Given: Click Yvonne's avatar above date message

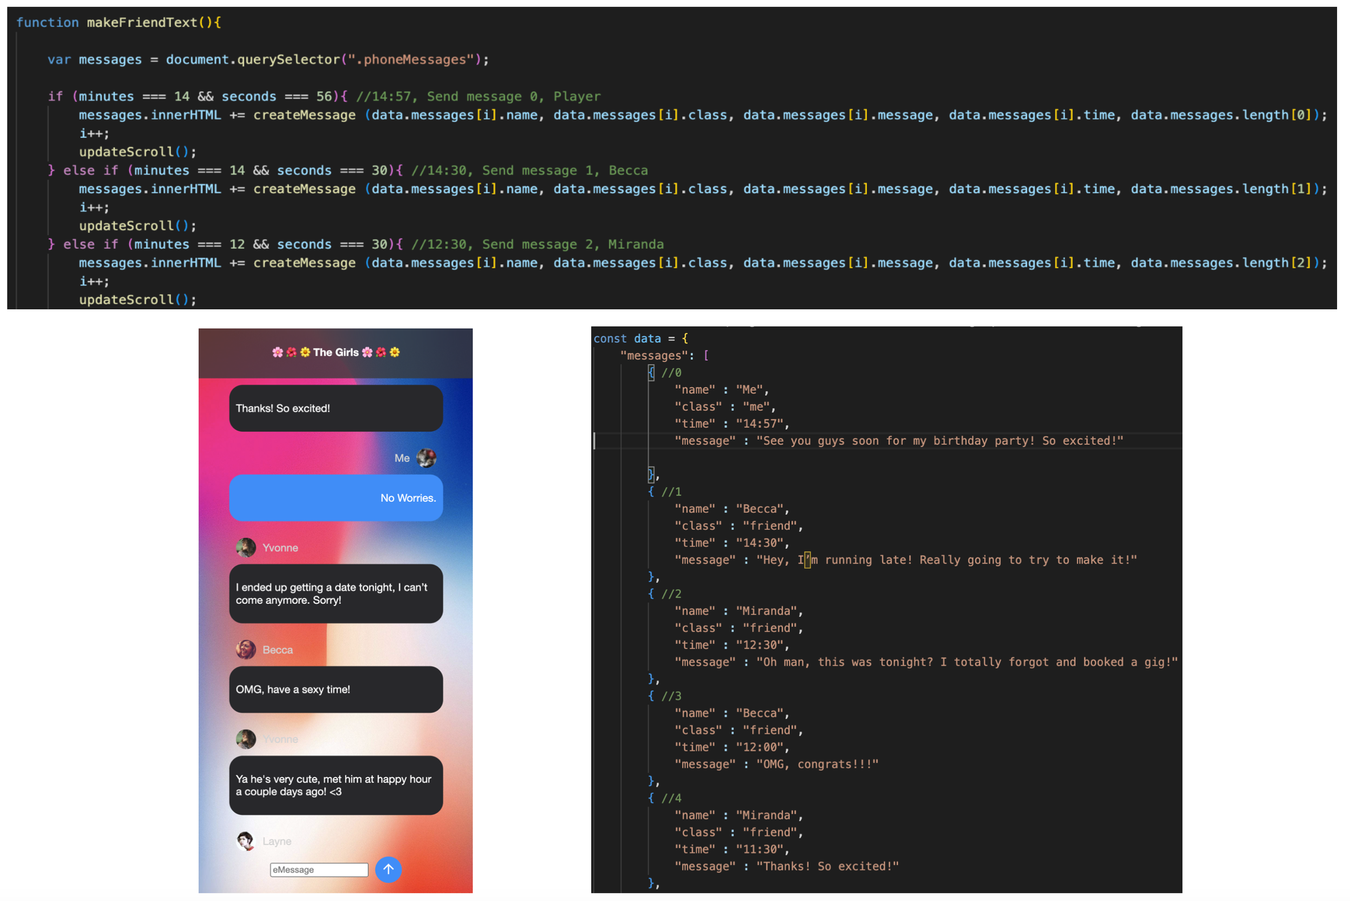Looking at the screenshot, I should click(246, 547).
